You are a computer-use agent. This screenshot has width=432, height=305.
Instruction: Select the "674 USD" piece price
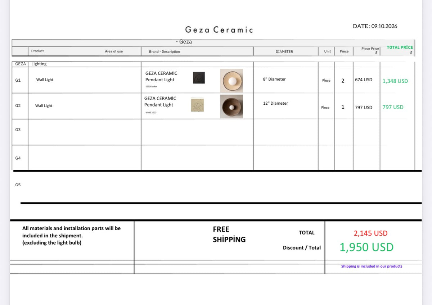[364, 80]
